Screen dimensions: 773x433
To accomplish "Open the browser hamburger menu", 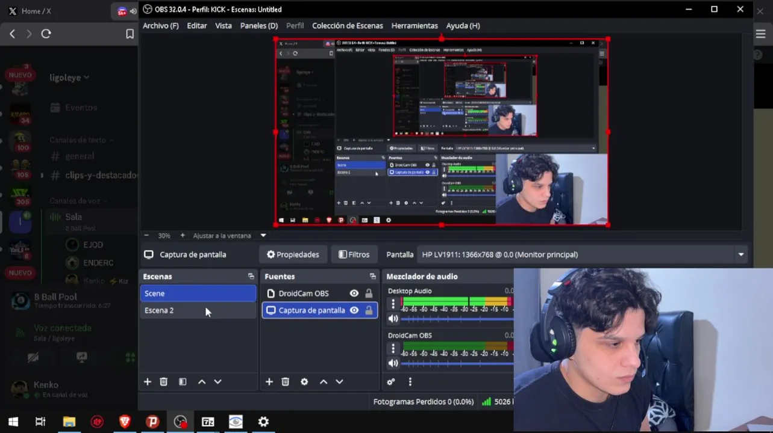I will tap(760, 34).
